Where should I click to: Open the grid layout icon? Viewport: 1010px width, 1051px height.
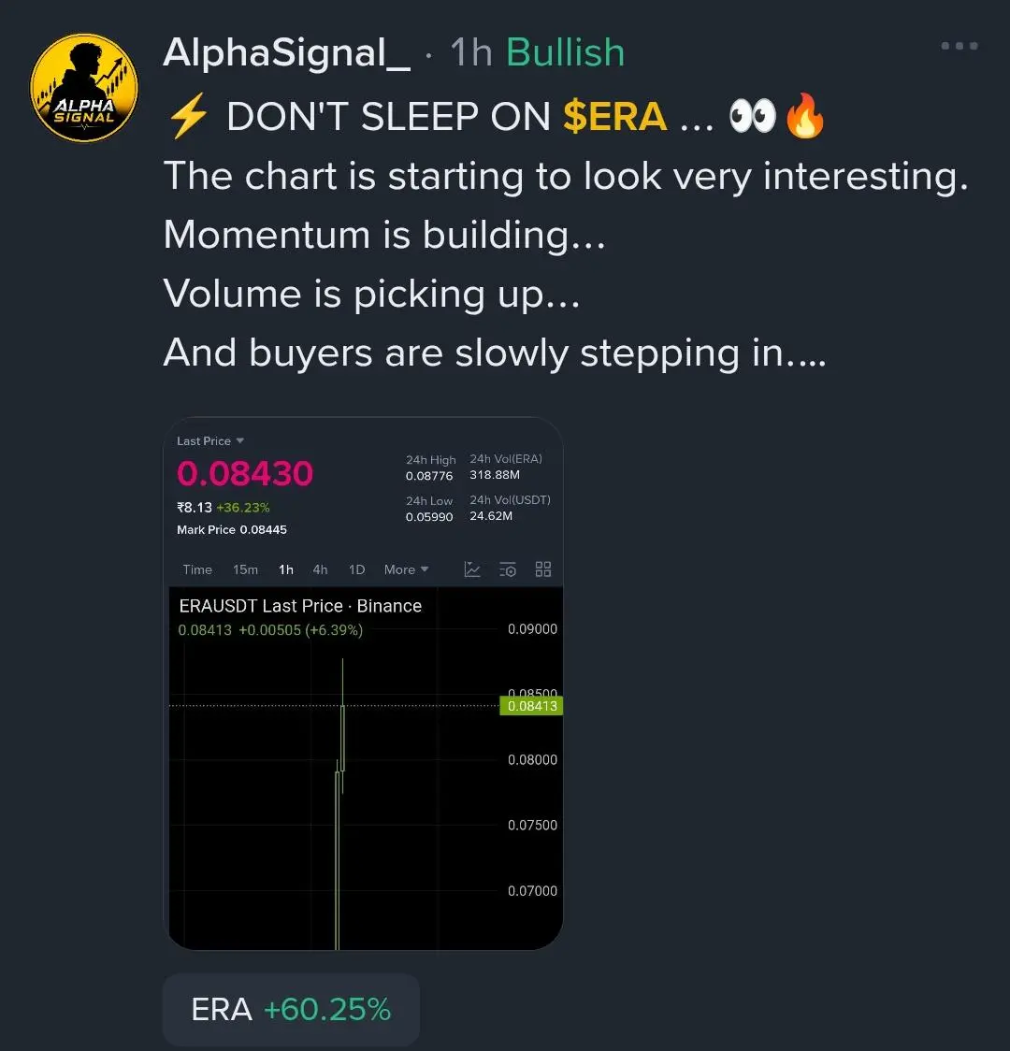[x=542, y=569]
